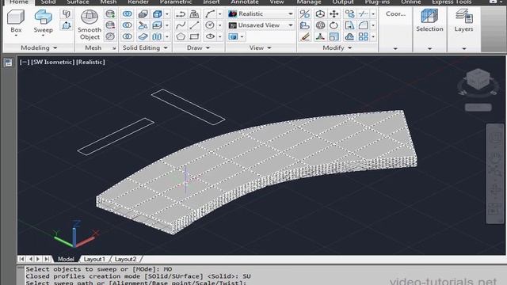The height and width of the screenshot is (285, 507).
Task: Select the arc tool in Draw panel
Action: click(210, 14)
